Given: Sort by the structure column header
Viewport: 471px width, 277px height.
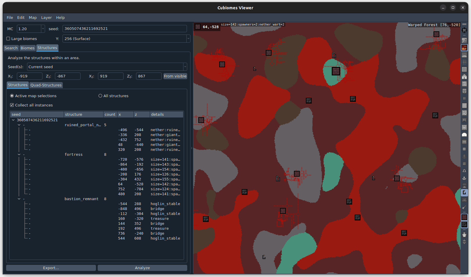Looking at the screenshot, I should pyautogui.click(x=83, y=114).
